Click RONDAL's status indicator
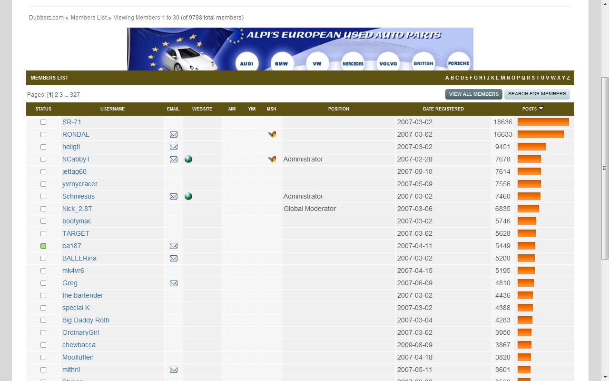Image resolution: width=609 pixels, height=381 pixels. click(43, 135)
